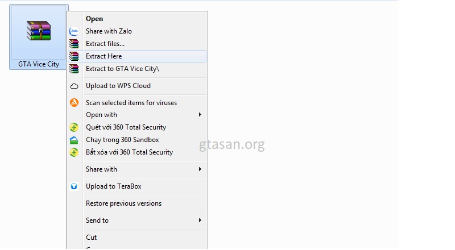
Task: Expand the Send to submenu arrow
Action: coord(200,220)
